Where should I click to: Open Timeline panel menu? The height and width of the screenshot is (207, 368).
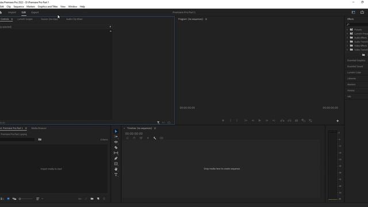coord(155,128)
